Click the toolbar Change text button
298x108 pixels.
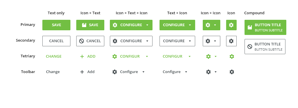point(53,72)
